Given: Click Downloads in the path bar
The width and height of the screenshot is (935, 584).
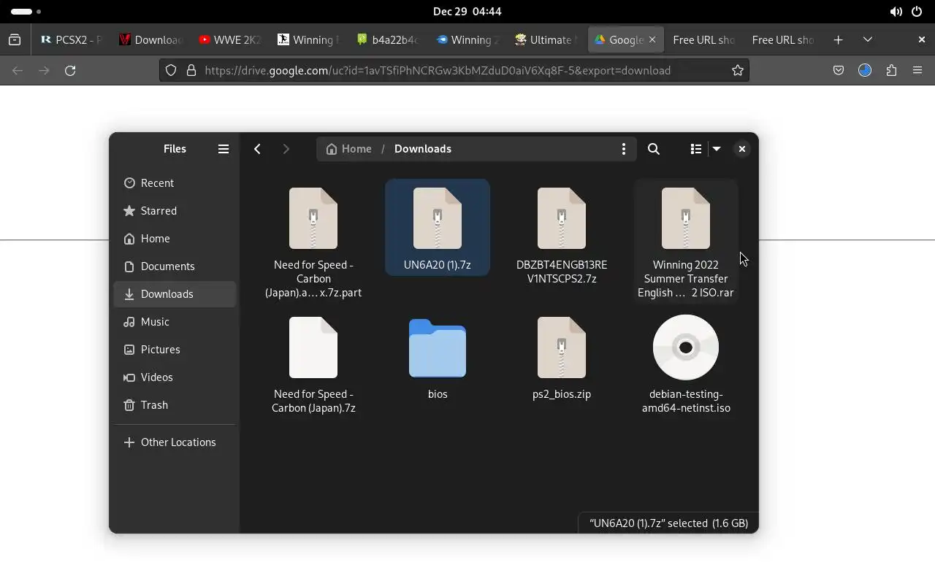Looking at the screenshot, I should [423, 149].
